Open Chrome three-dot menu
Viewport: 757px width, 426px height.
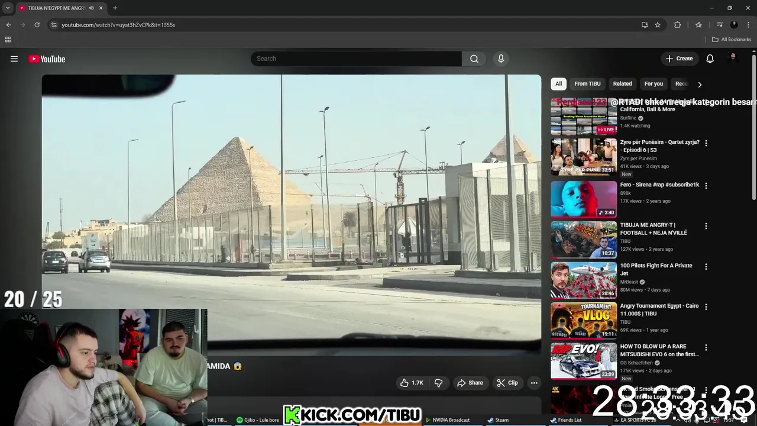pos(748,25)
